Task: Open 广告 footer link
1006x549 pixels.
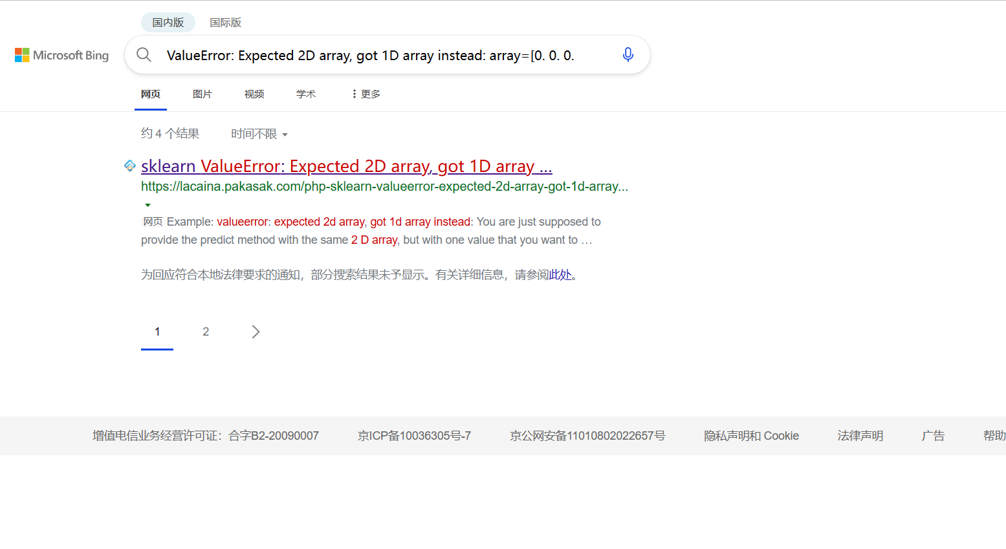Action: pyautogui.click(x=933, y=436)
